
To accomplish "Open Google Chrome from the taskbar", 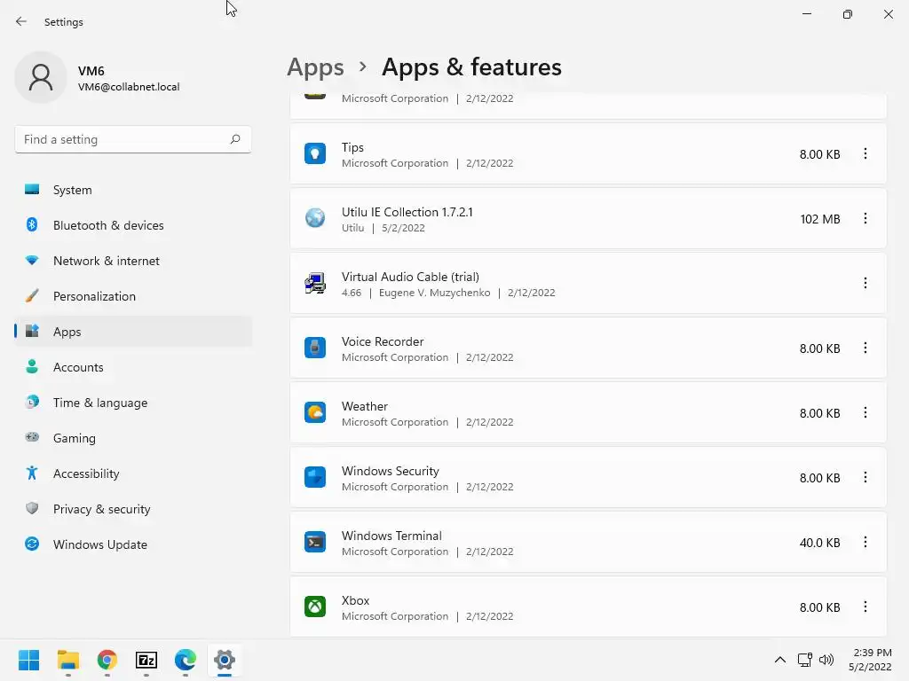I will point(107,660).
